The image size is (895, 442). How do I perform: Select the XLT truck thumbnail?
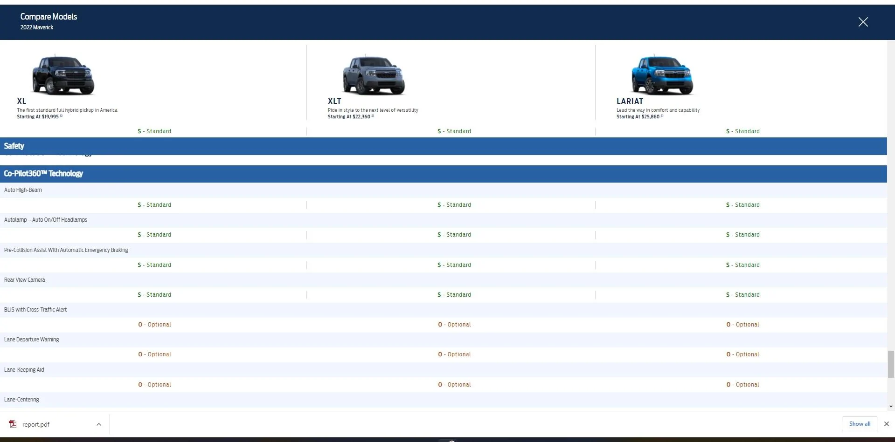pos(374,75)
